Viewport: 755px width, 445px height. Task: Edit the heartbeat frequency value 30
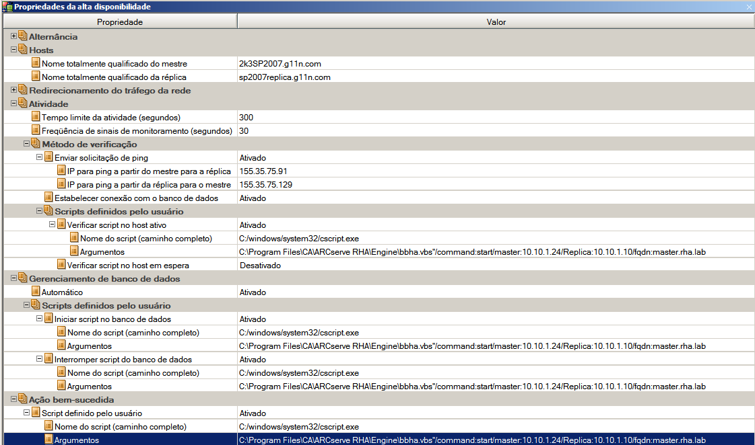(244, 130)
